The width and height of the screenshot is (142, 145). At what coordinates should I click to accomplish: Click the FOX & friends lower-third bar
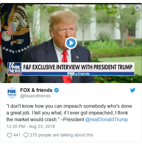click(x=78, y=74)
